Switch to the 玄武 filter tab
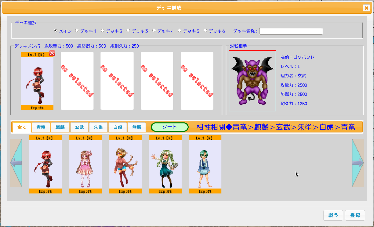Viewport: 374px width, 227px height. pyautogui.click(x=79, y=127)
